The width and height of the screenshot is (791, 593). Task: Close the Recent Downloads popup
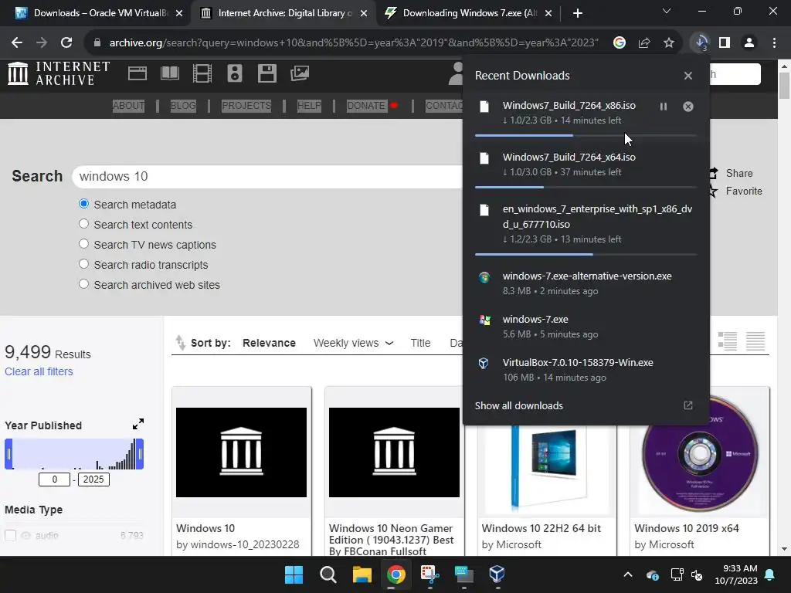click(x=688, y=76)
